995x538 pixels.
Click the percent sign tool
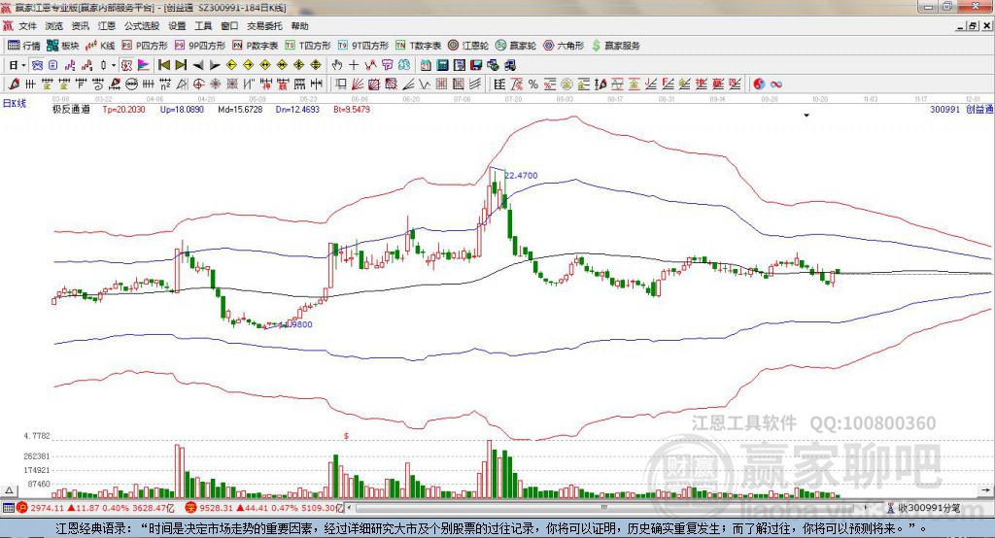(533, 84)
